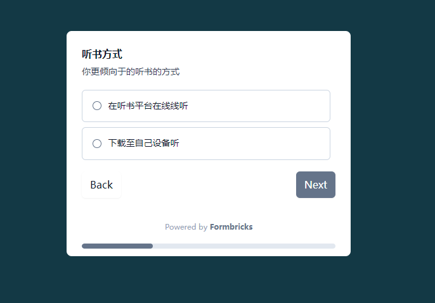435x303 pixels.
Task: Click the 听书方式 heading
Action: tap(102, 54)
